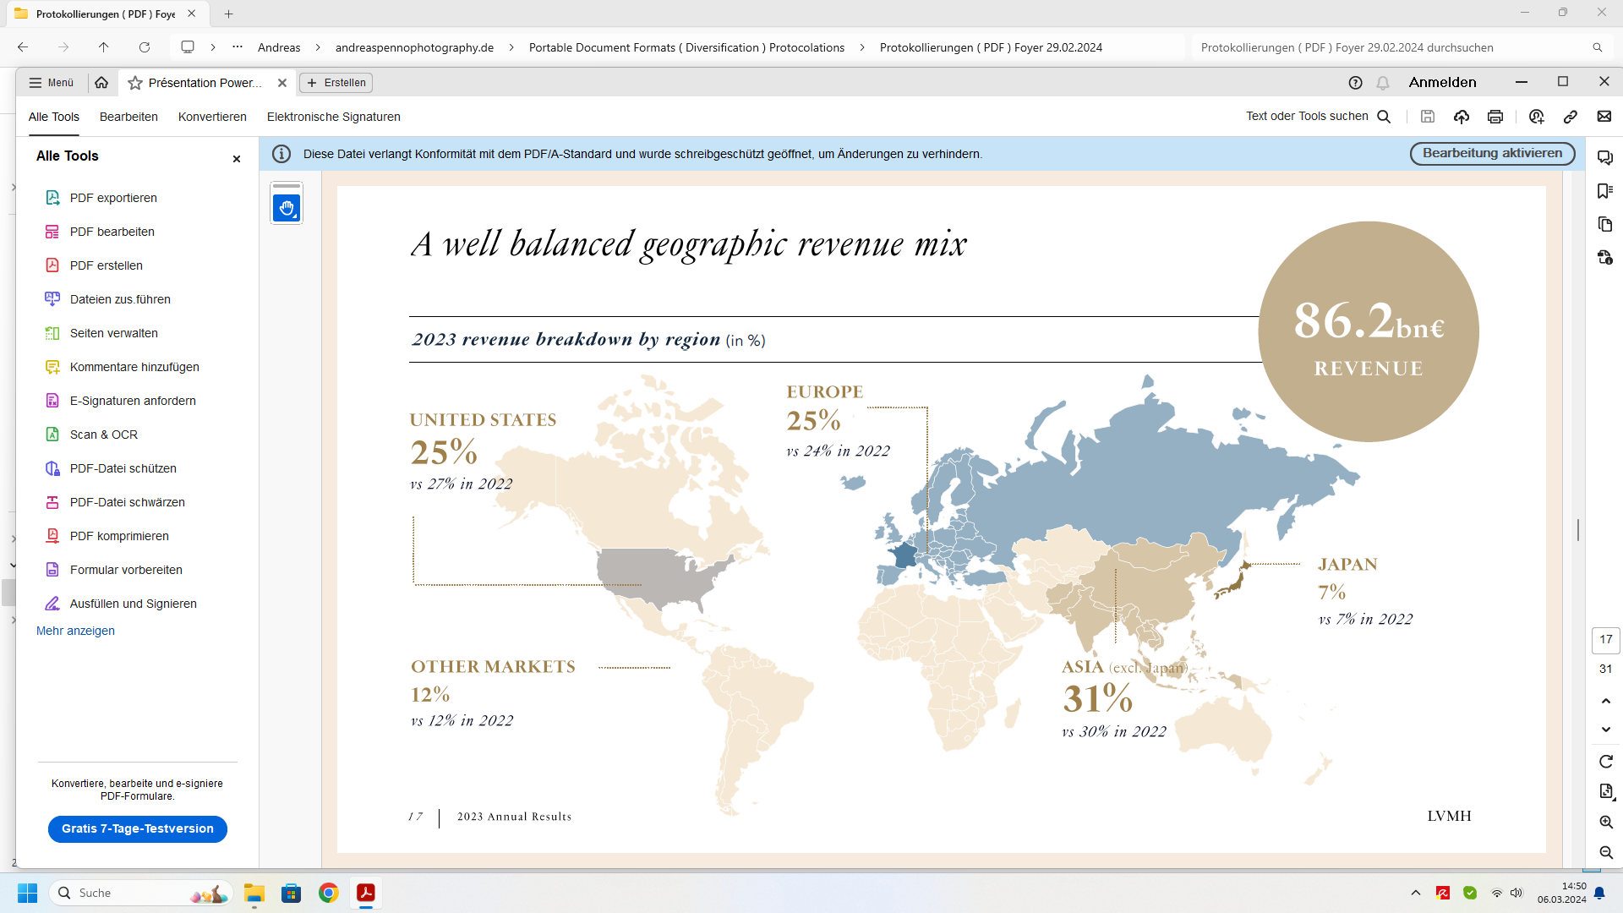Viewport: 1623px width, 913px height.
Task: Open PDF-Datei schützen tool
Action: pos(123,468)
